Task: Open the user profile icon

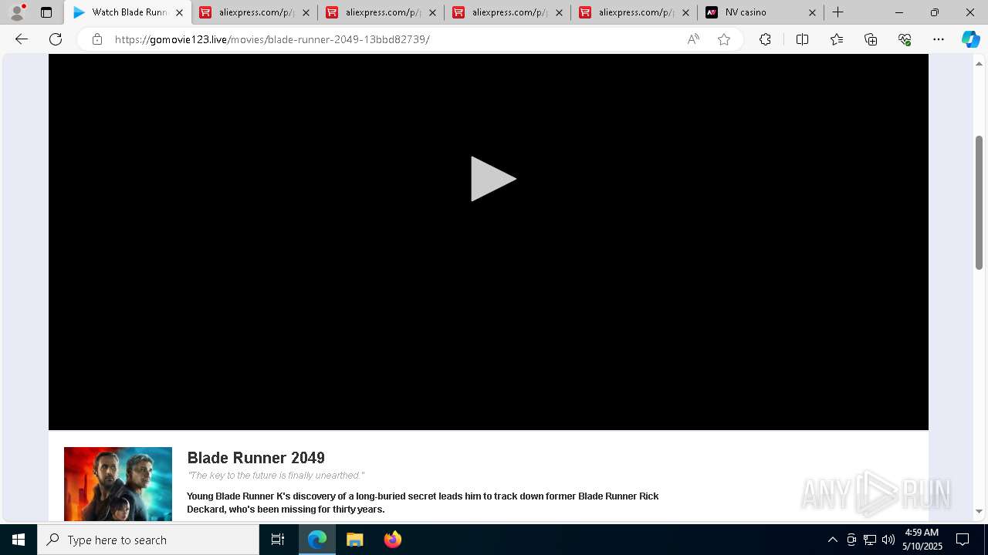Action: (17, 12)
